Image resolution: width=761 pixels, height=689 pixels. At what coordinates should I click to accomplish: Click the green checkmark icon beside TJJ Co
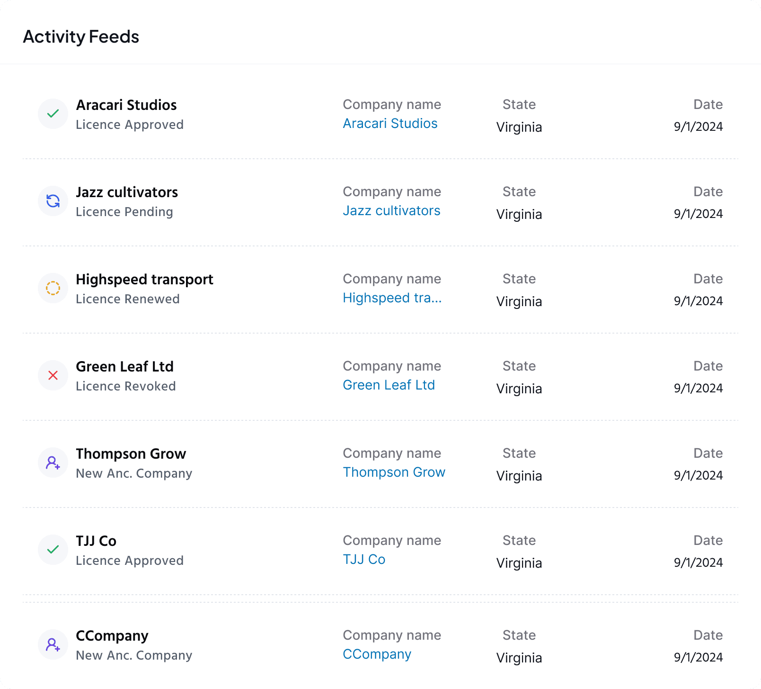point(53,550)
